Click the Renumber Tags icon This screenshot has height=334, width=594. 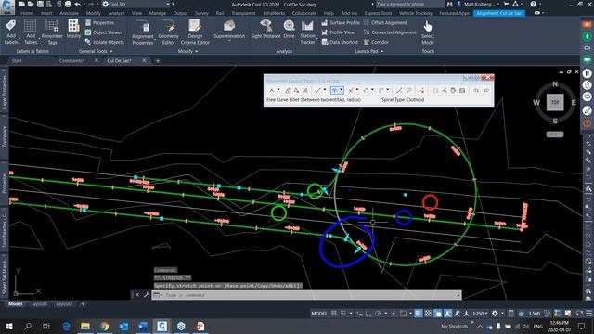pyautogui.click(x=52, y=26)
